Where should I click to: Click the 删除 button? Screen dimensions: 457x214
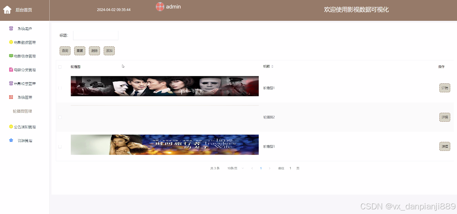pyautogui.click(x=94, y=51)
